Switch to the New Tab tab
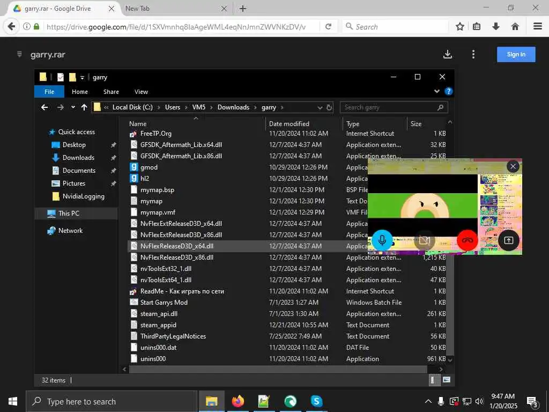 pos(175,9)
